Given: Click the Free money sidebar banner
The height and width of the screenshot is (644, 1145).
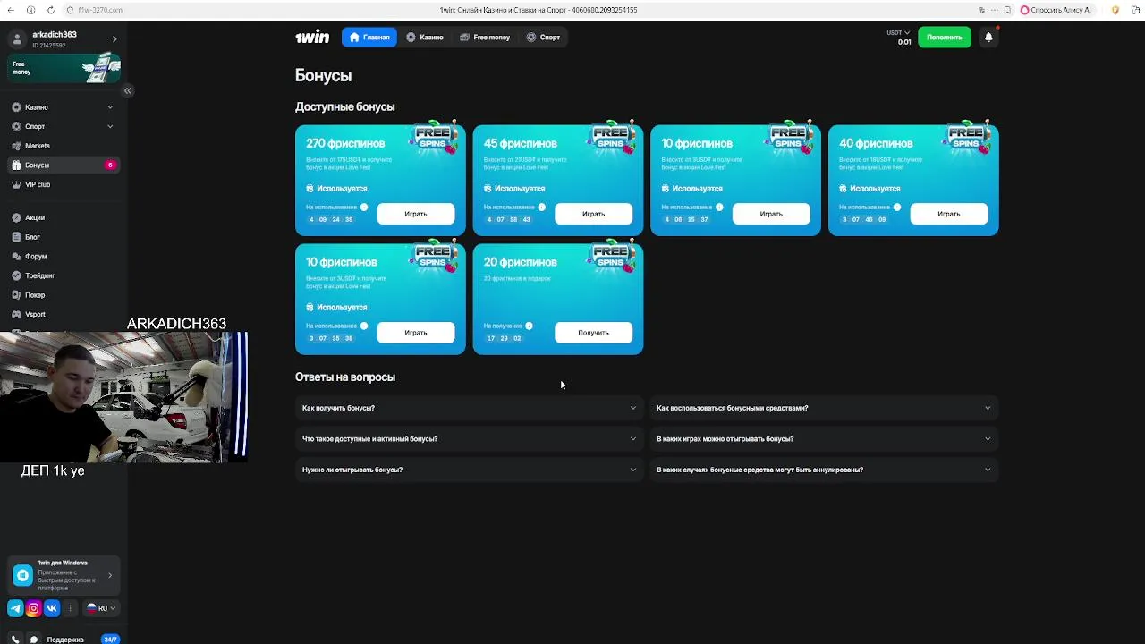Looking at the screenshot, I should point(64,68).
